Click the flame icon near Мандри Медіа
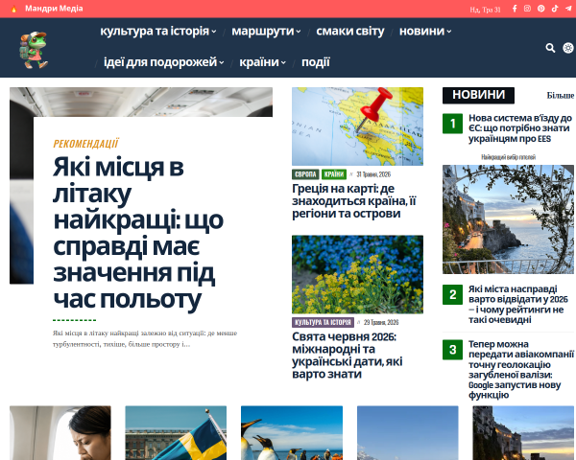 [14, 9]
